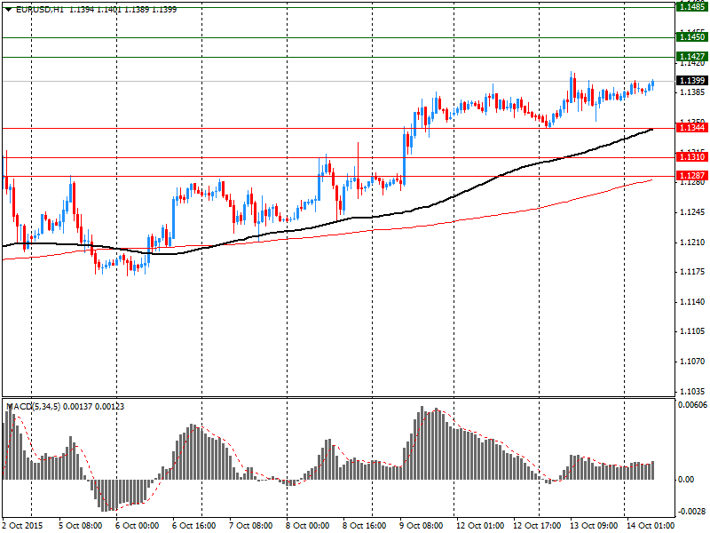Click the 7 Oct 08:00 time label

click(x=251, y=526)
